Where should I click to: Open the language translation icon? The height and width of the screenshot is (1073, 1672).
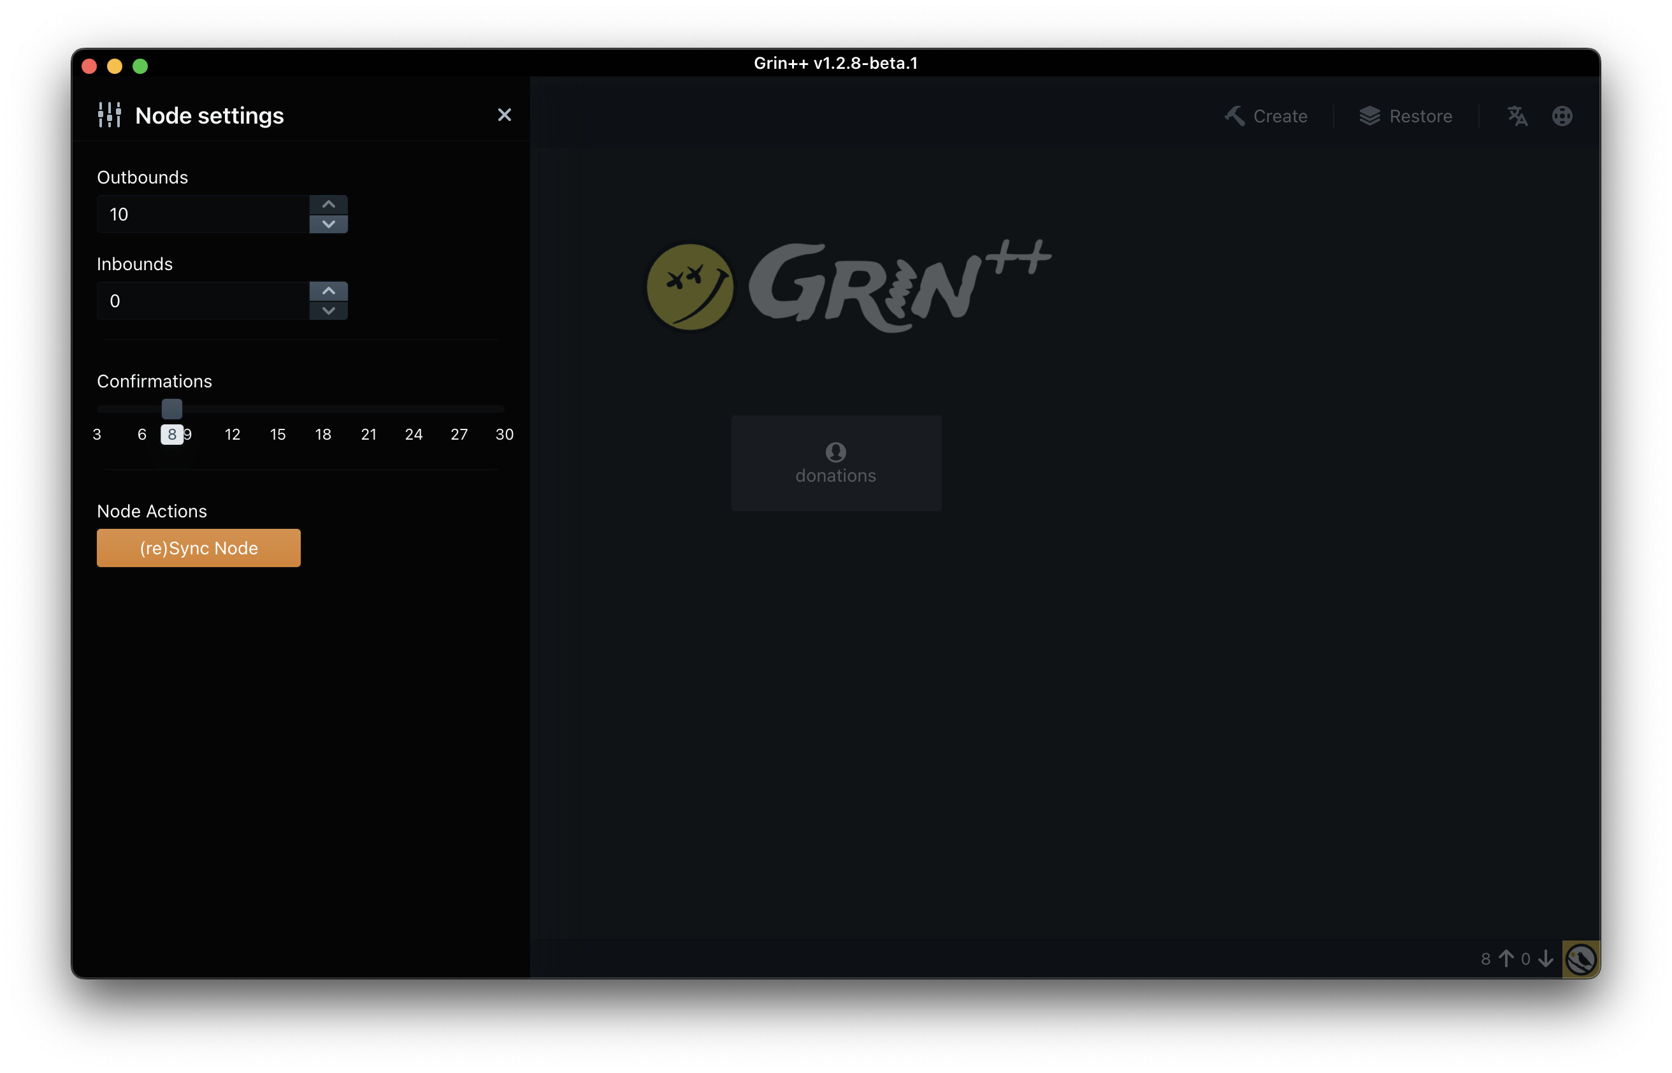[1517, 116]
